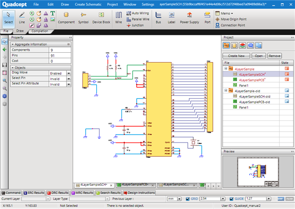Toggle the GUIDE checkbox
This screenshot has width=295, height=209.
tap(232, 199)
